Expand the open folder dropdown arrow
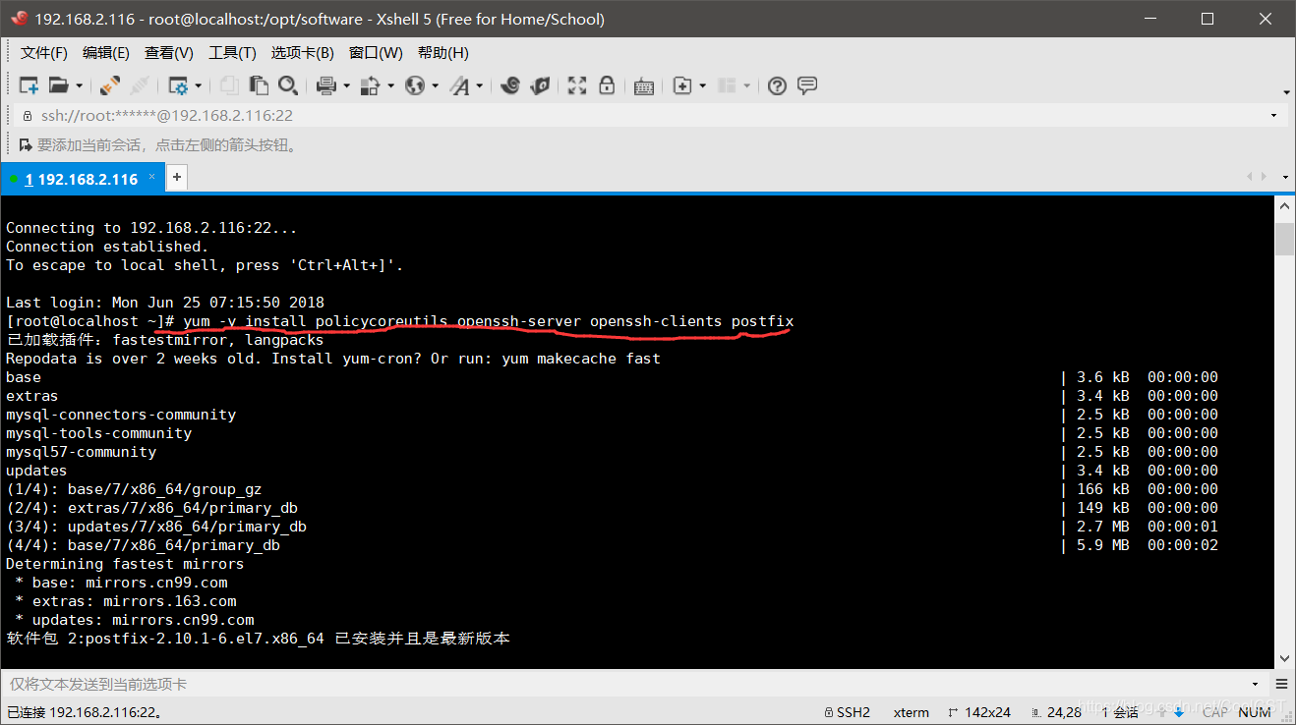The height and width of the screenshot is (725, 1296). (79, 86)
